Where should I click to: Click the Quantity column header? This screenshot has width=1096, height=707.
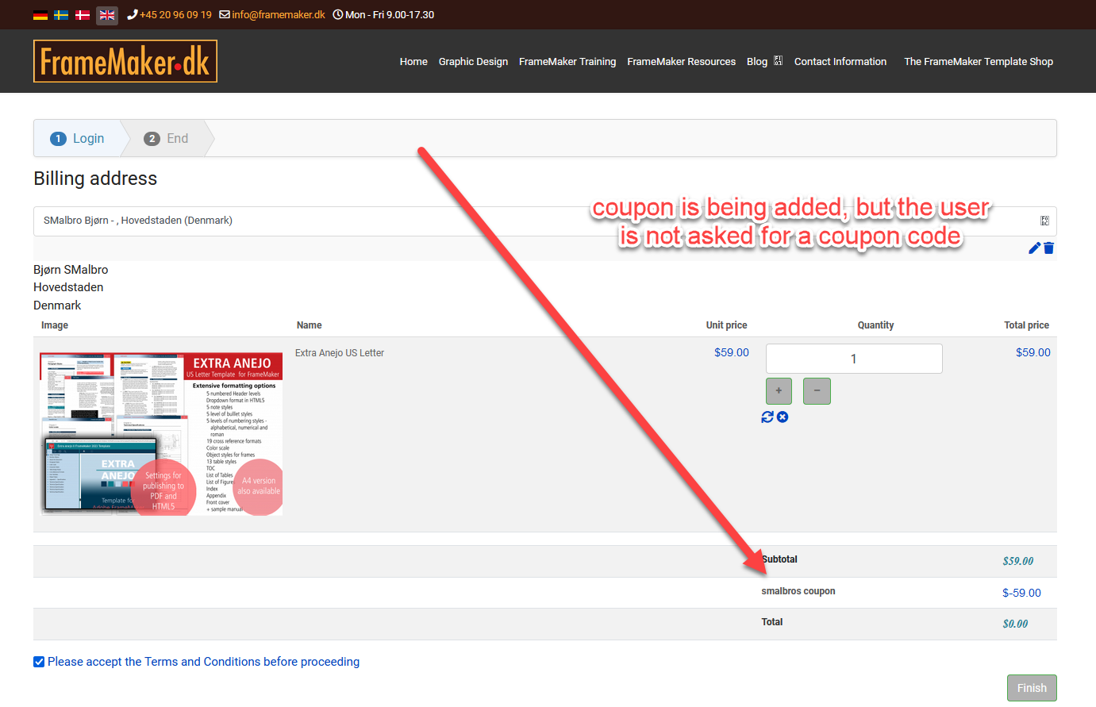(875, 325)
